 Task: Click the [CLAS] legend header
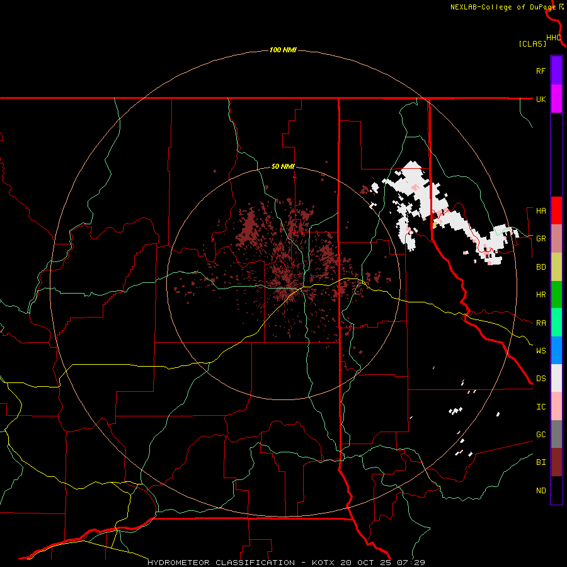pyautogui.click(x=532, y=43)
